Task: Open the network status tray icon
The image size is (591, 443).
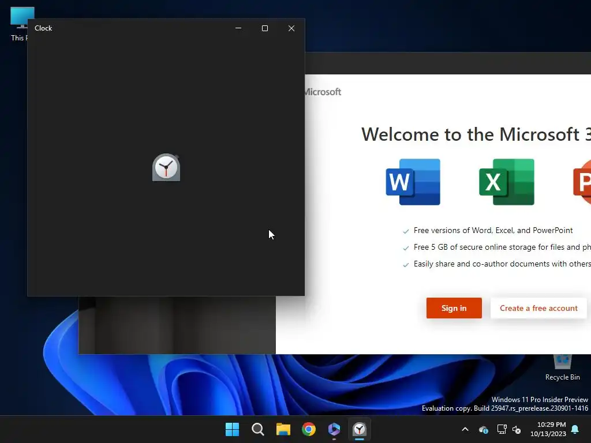Action: (502, 429)
